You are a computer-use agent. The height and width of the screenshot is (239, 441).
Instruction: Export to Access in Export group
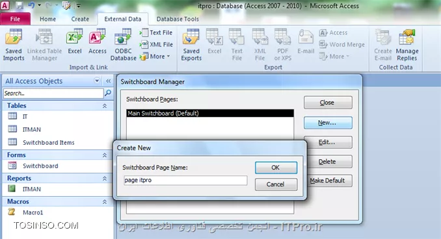pyautogui.click(x=333, y=32)
